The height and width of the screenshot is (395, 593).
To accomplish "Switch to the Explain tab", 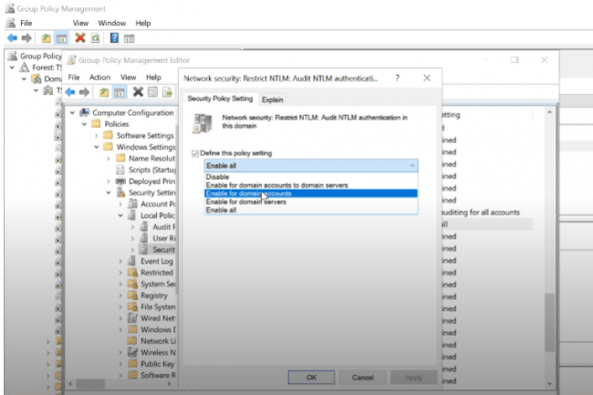I will 272,99.
